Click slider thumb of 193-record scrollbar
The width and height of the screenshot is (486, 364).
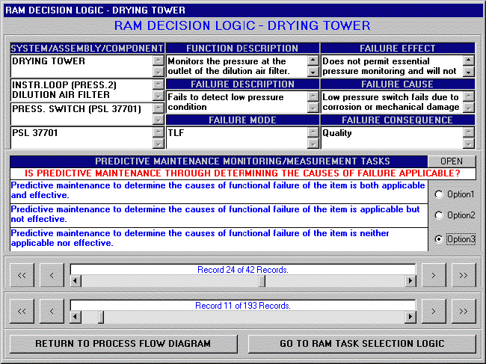coord(101,317)
